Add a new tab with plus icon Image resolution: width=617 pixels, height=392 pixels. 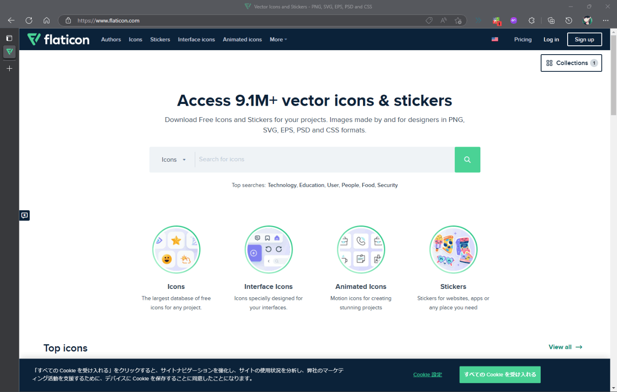pyautogui.click(x=9, y=68)
